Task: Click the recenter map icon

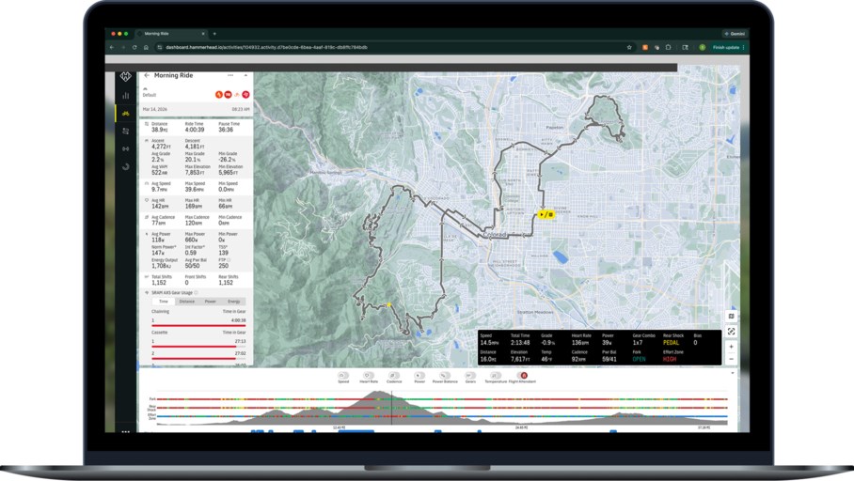Action: click(x=731, y=332)
